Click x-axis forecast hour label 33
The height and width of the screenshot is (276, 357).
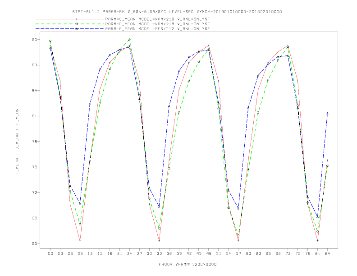159,253
